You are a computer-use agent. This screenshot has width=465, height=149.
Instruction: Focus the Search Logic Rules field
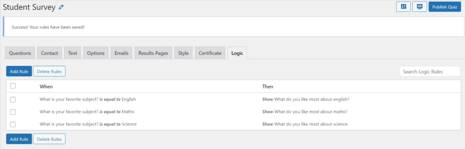[x=430, y=71]
